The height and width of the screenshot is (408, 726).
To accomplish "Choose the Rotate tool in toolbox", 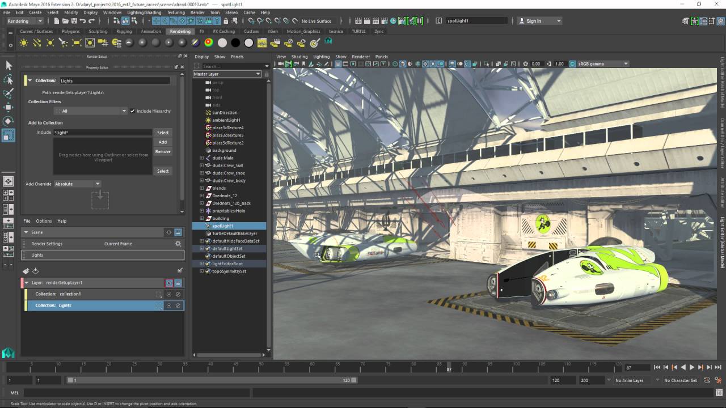I will [x=9, y=121].
